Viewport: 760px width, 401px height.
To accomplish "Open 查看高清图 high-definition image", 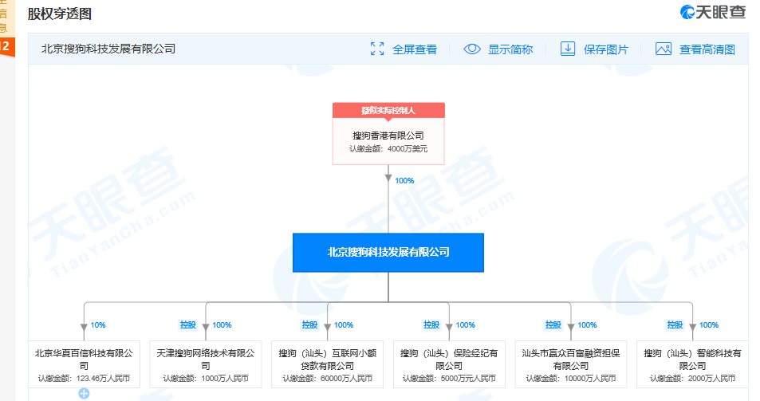I will (707, 49).
